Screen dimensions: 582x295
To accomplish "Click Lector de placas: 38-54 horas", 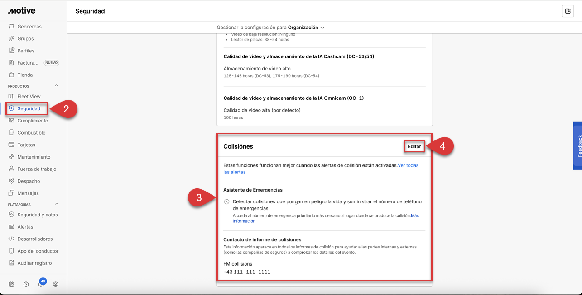I will coord(260,40).
